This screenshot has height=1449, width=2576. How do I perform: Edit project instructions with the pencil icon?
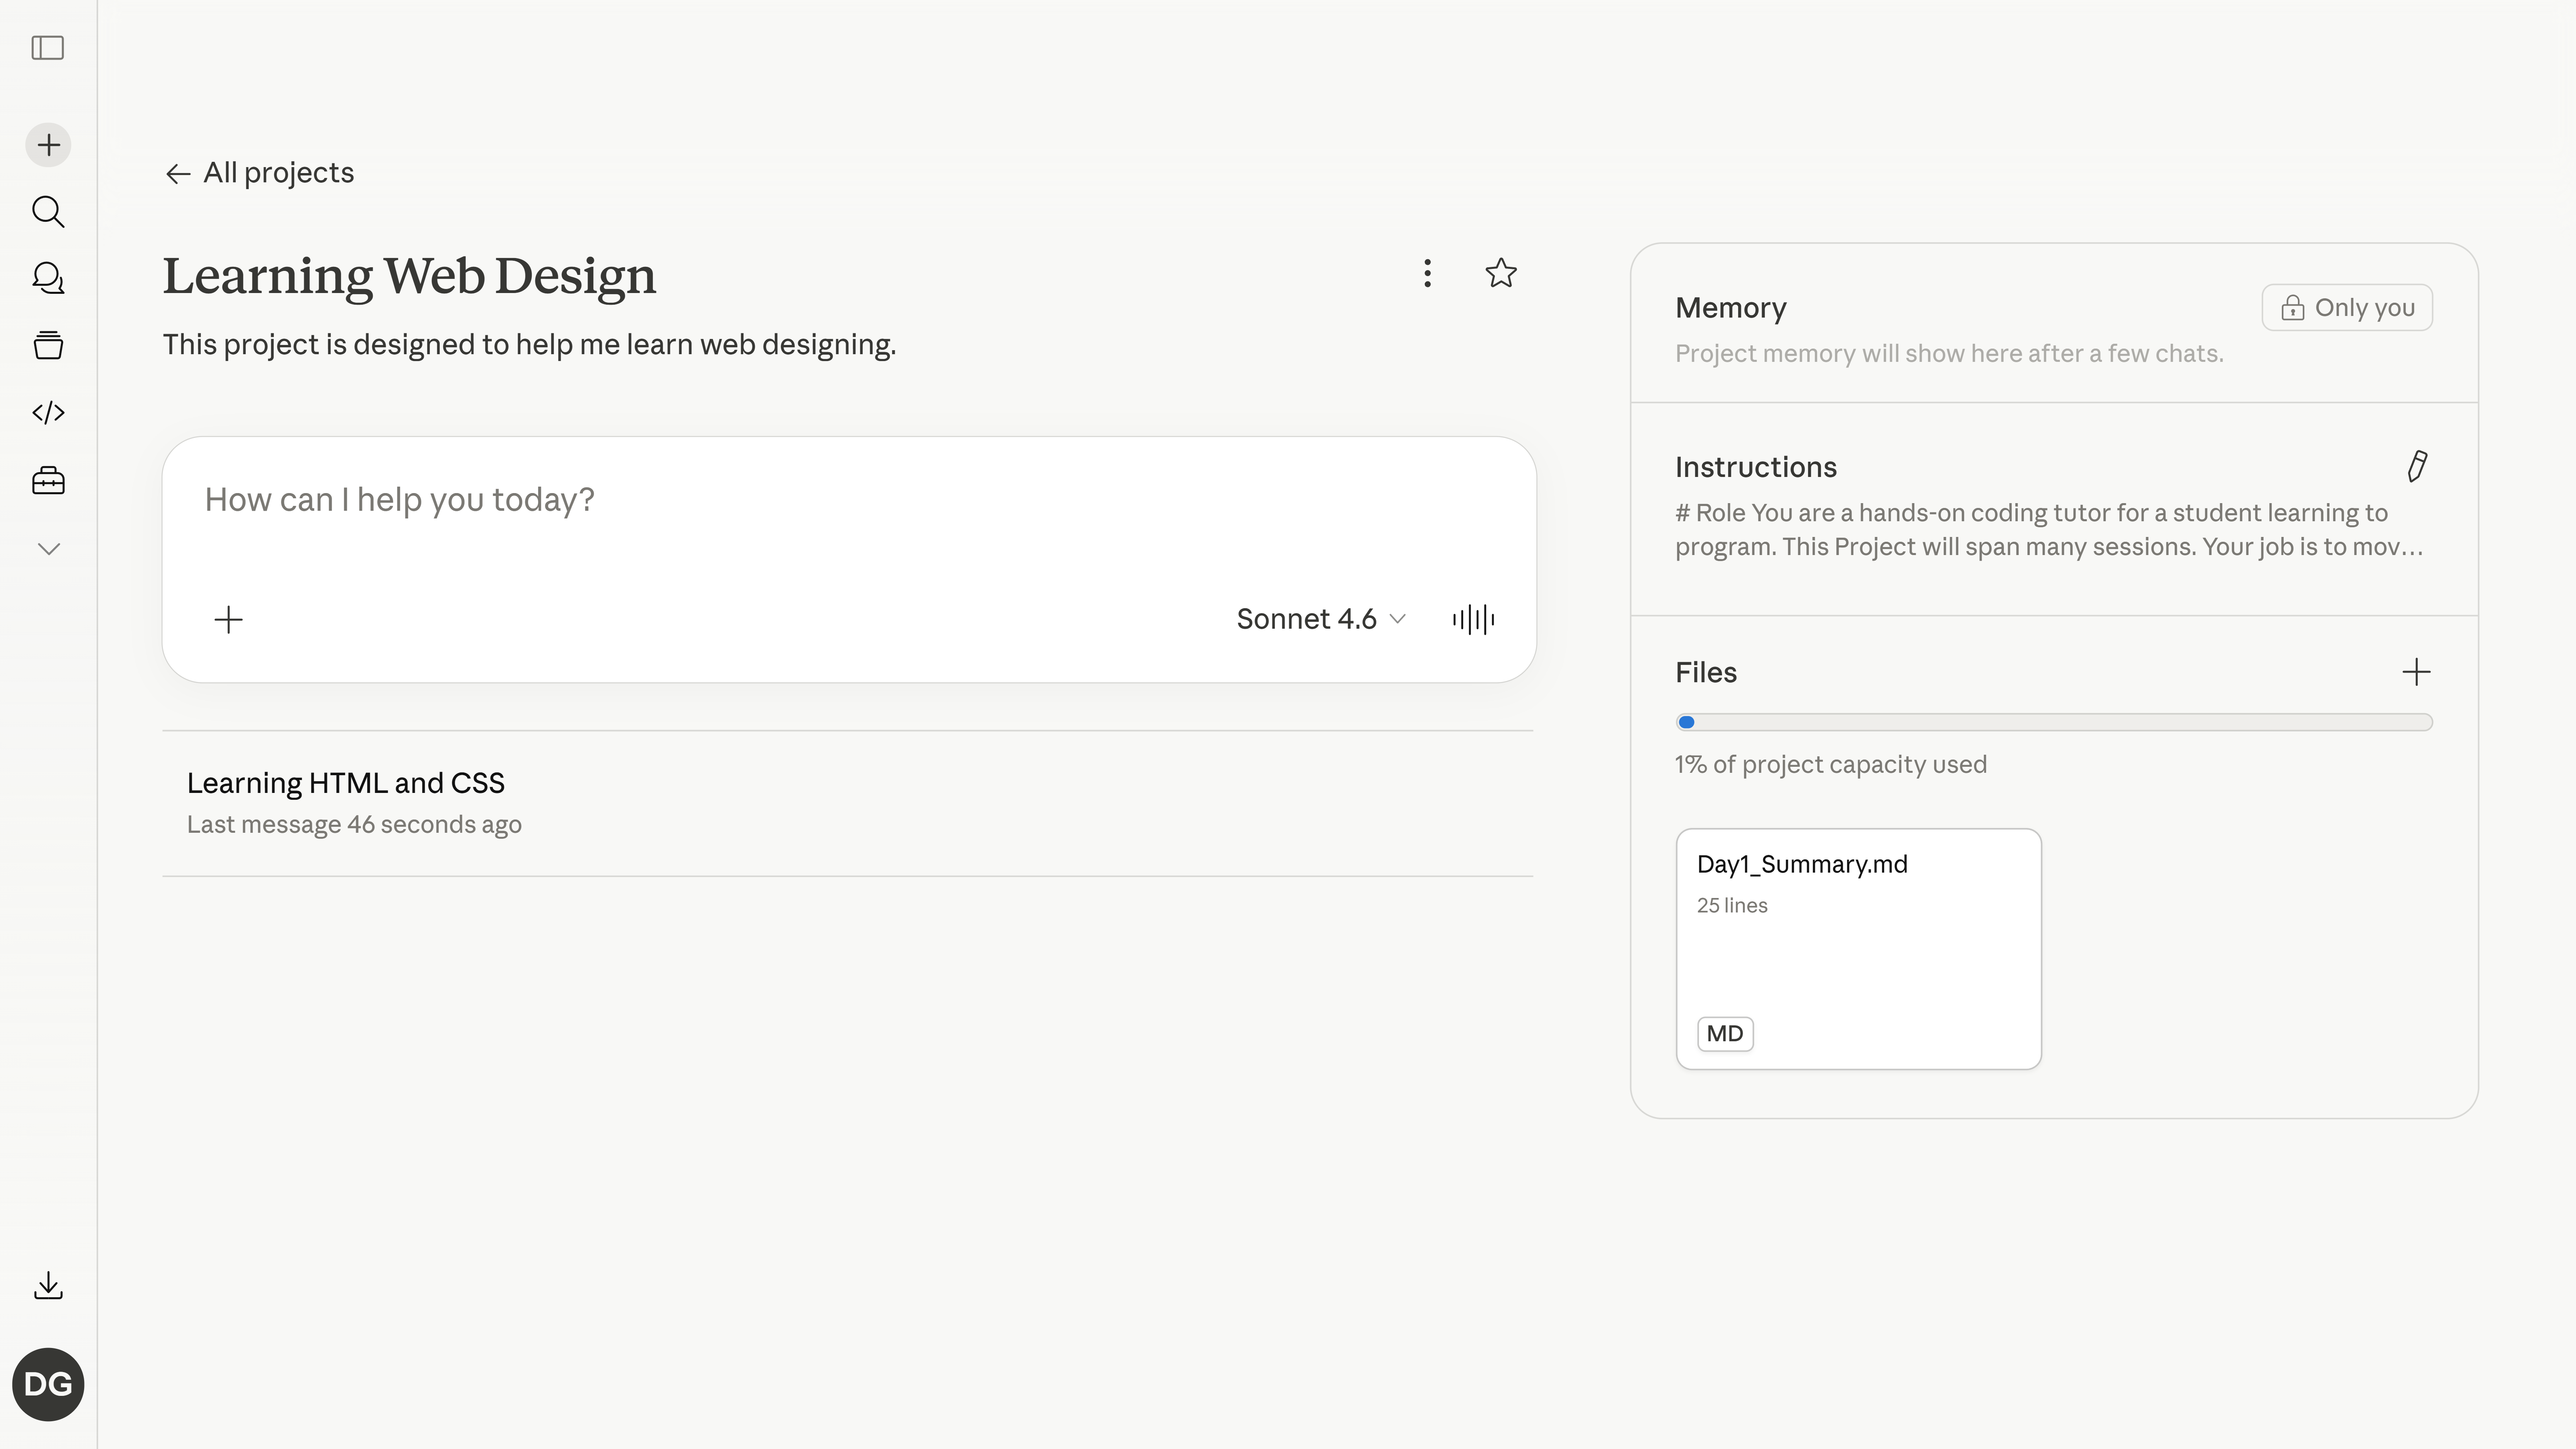pyautogui.click(x=2417, y=466)
